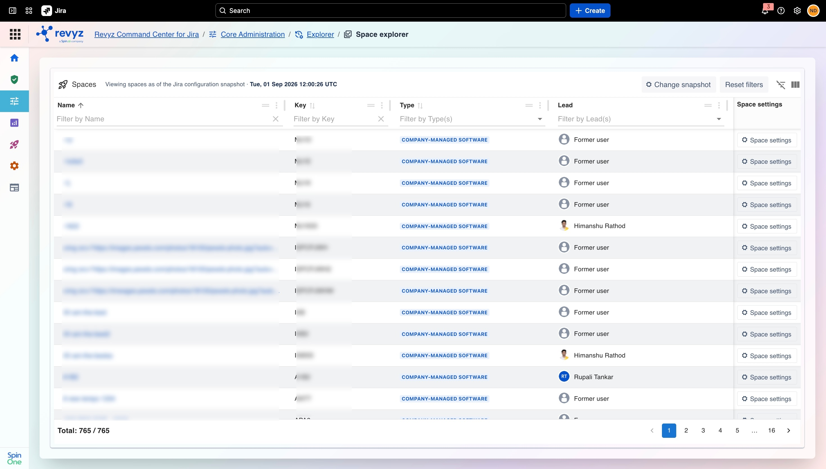Select the sliders administration icon in sidebar
Image resolution: width=826 pixels, height=469 pixels.
pyautogui.click(x=14, y=101)
